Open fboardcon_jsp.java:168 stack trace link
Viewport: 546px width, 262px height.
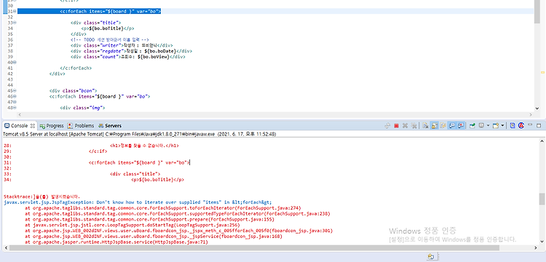[250, 237]
